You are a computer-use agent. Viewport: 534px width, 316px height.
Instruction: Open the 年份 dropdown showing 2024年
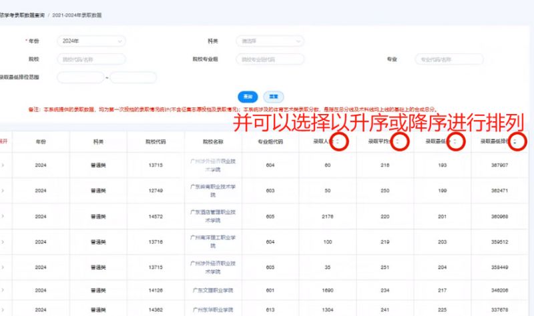pos(91,41)
